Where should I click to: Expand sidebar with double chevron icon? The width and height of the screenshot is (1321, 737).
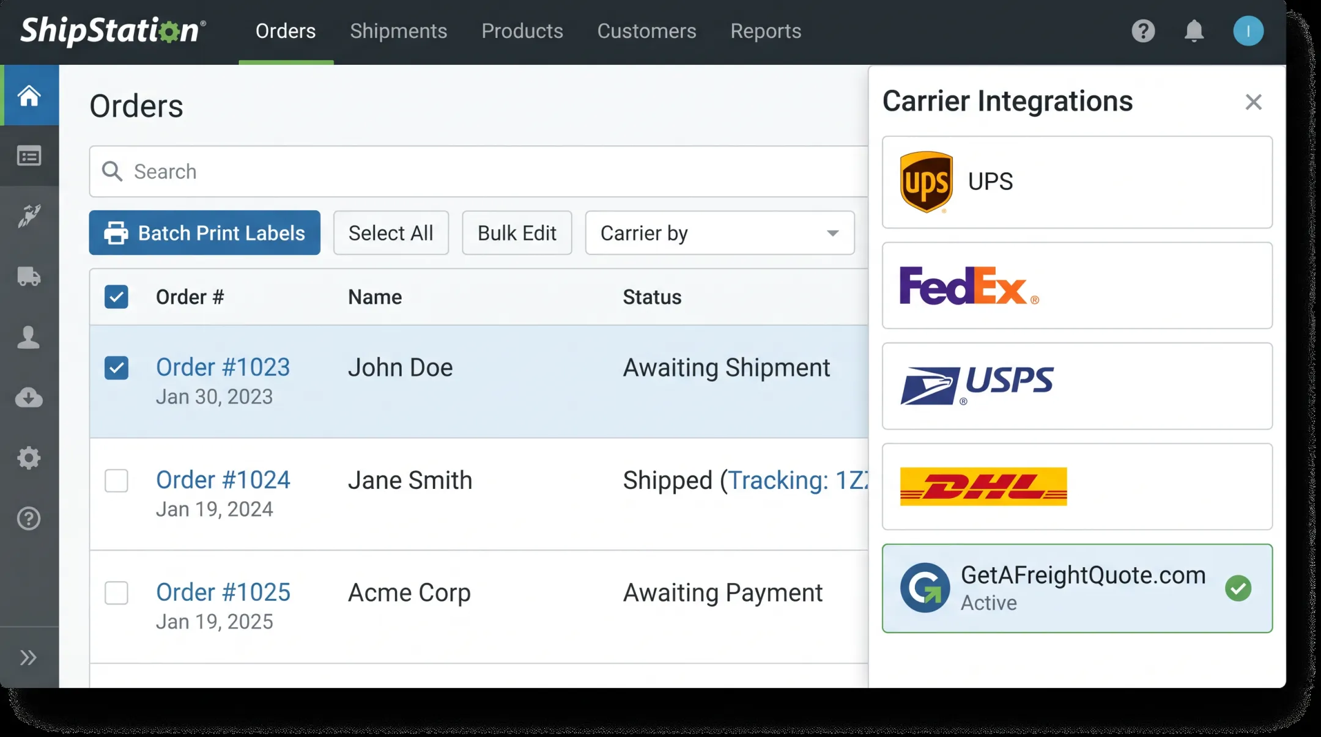coord(28,658)
